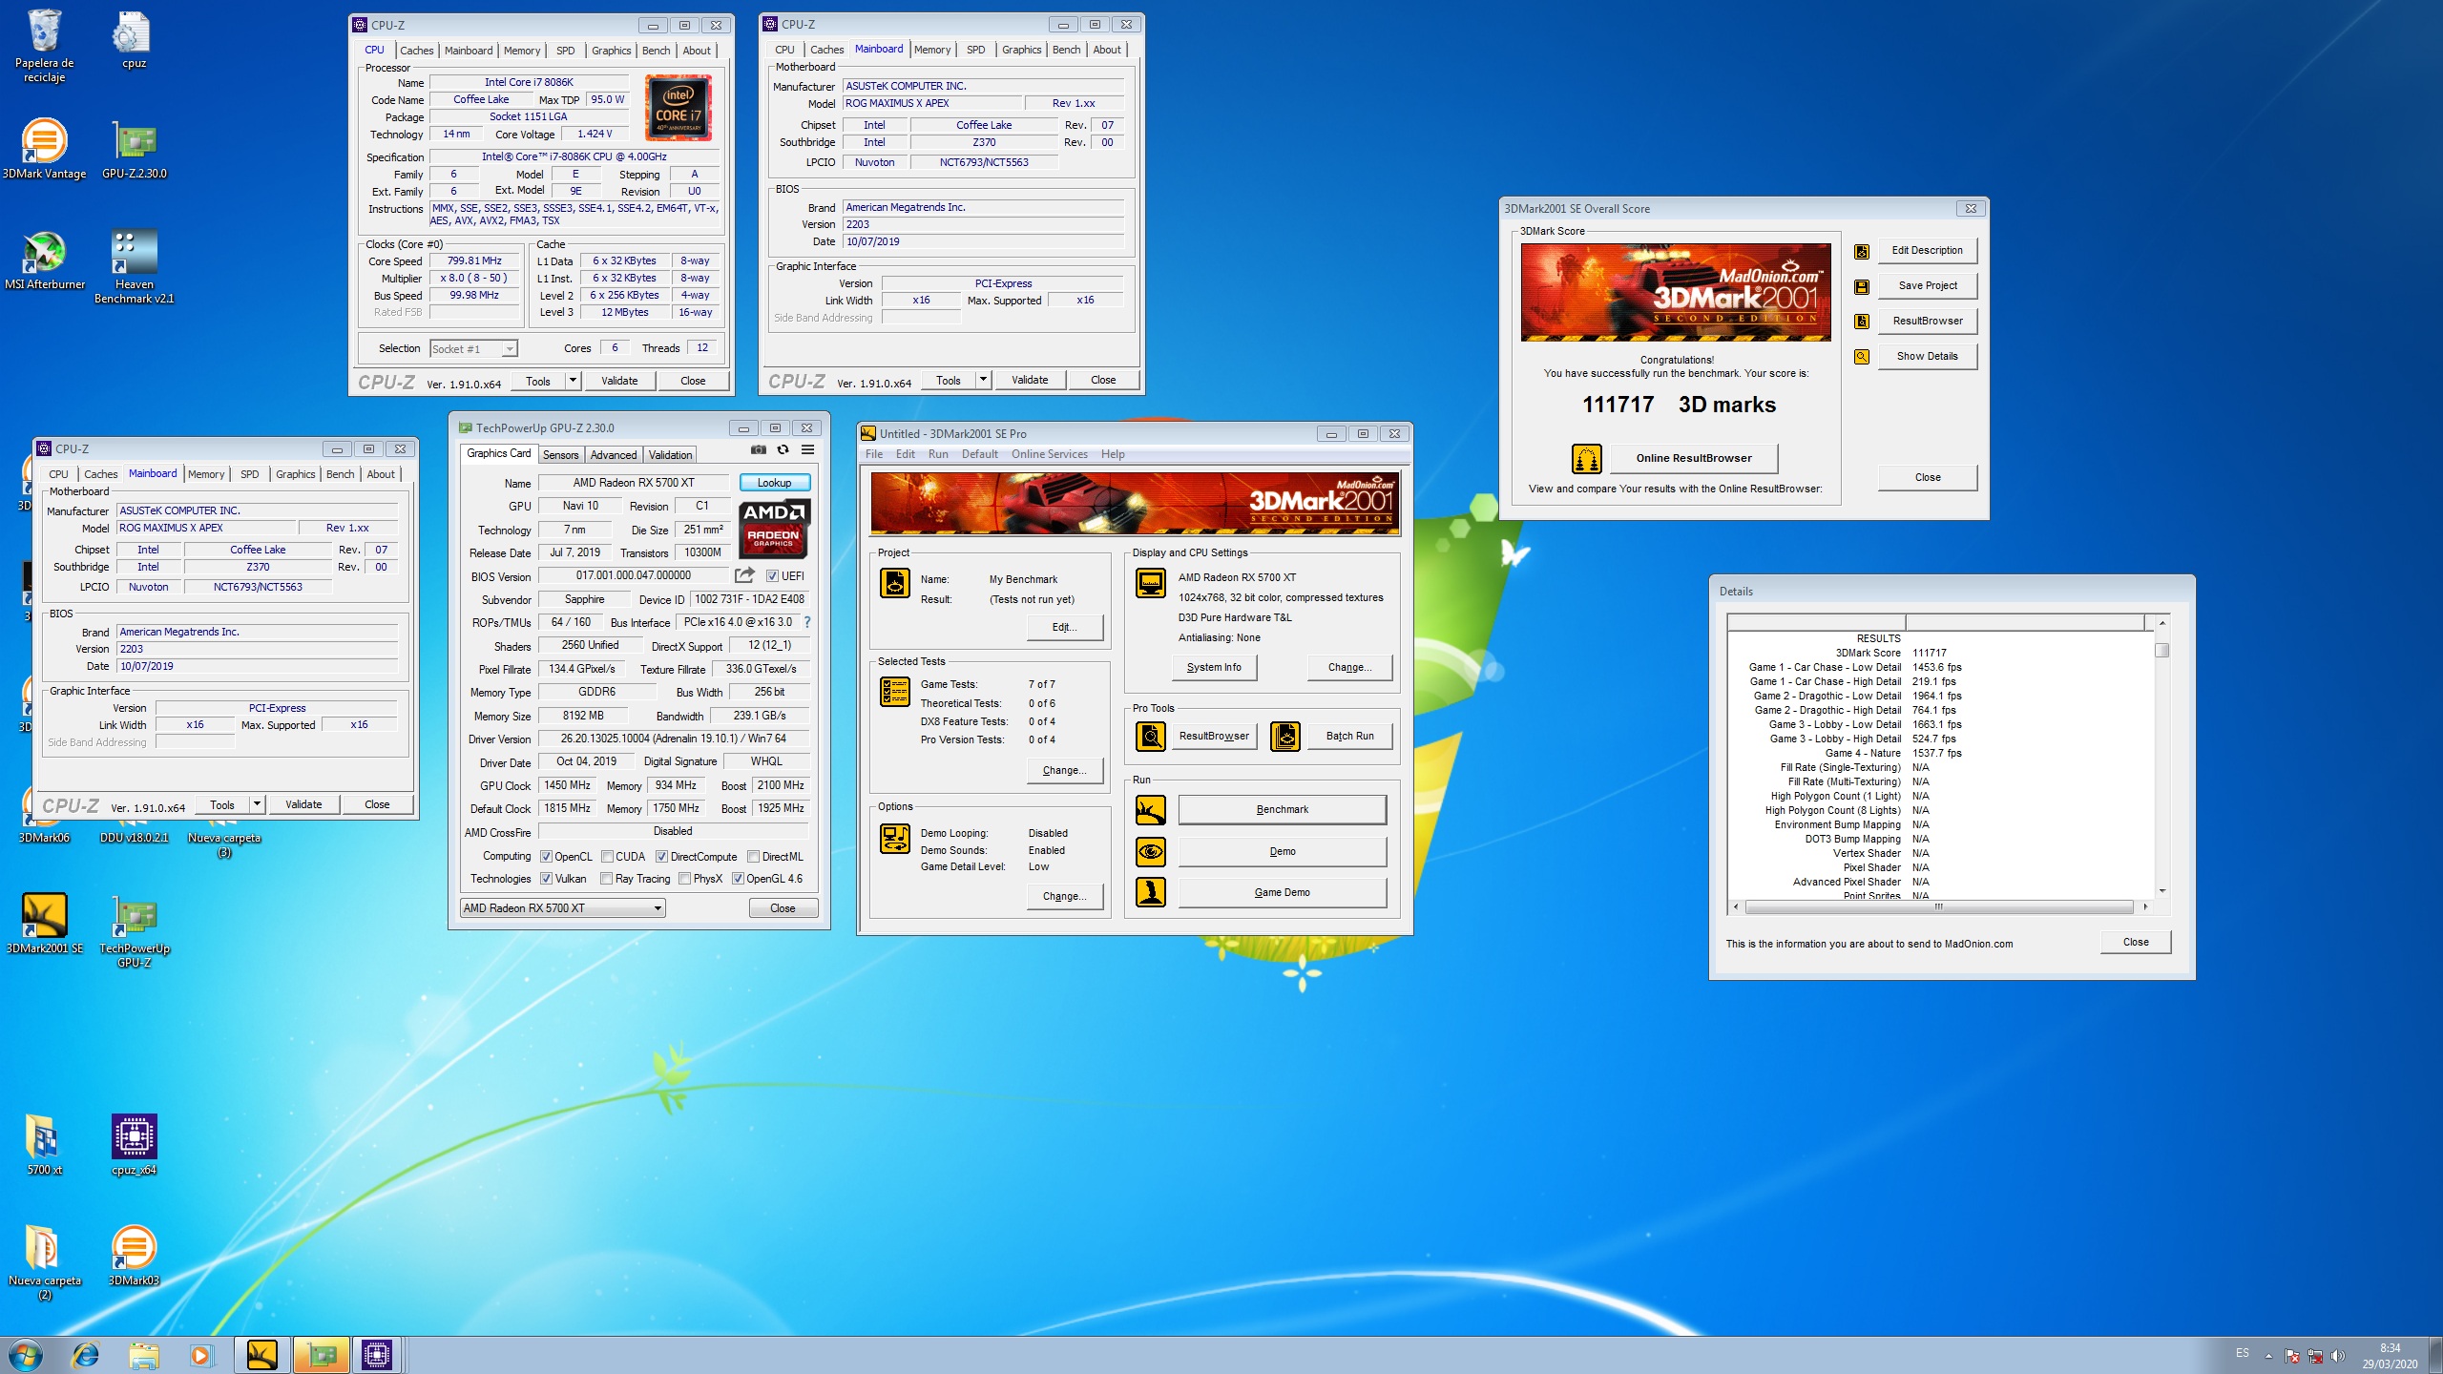Click Details window horizontal scrollbar

[1940, 906]
